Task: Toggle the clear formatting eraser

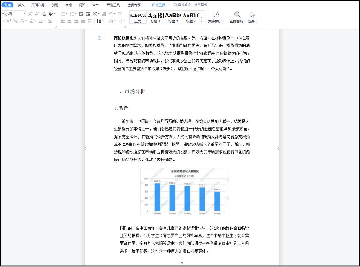Action: [44, 14]
